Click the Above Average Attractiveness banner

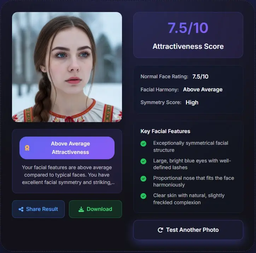click(67, 148)
